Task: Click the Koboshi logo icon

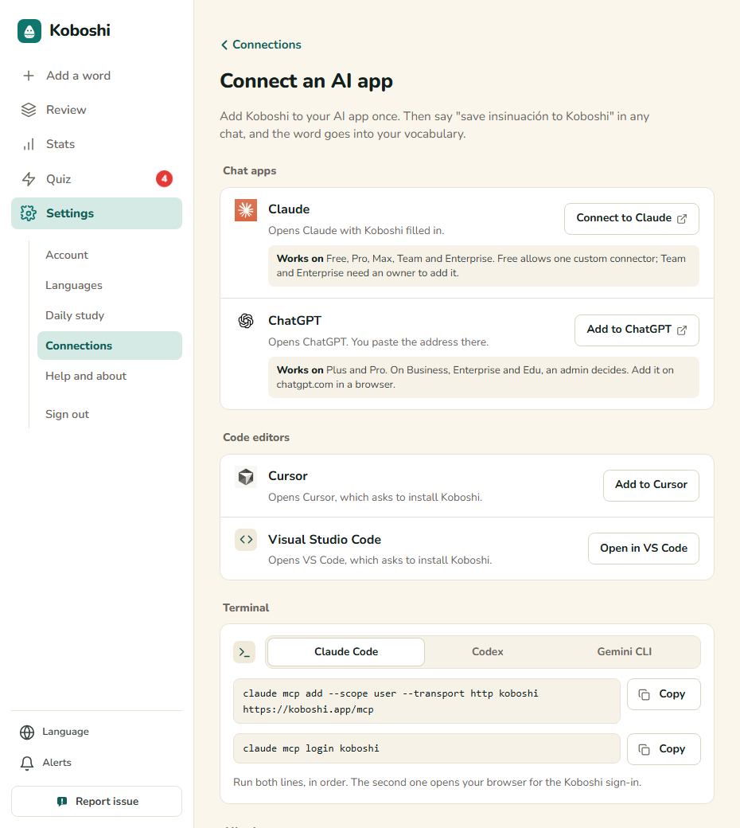Action: [29, 30]
